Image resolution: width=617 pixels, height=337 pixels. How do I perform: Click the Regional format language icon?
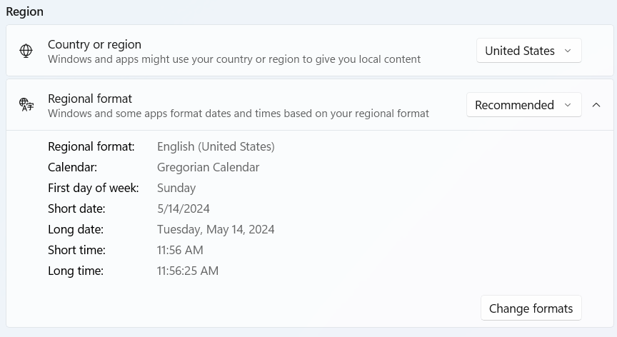point(26,105)
